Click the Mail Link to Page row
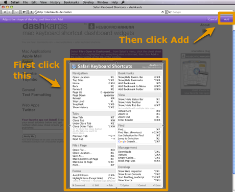The width and height of the screenshot is (235, 192). pyautogui.click(x=93, y=162)
